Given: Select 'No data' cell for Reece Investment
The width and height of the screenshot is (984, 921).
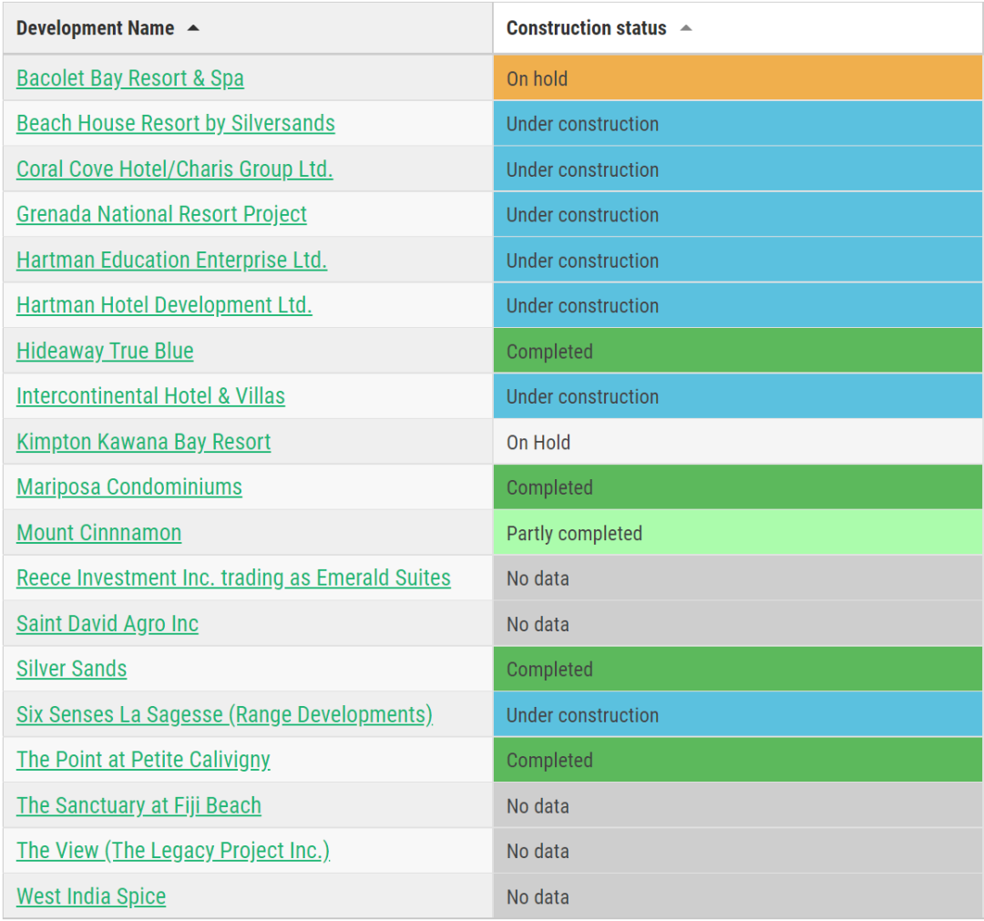Looking at the screenshot, I should (x=738, y=578).
